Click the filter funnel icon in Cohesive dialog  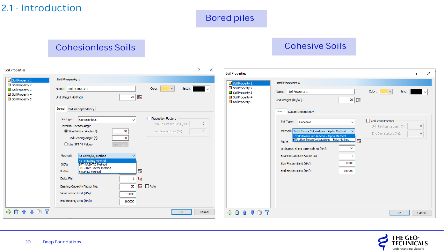point(267,213)
